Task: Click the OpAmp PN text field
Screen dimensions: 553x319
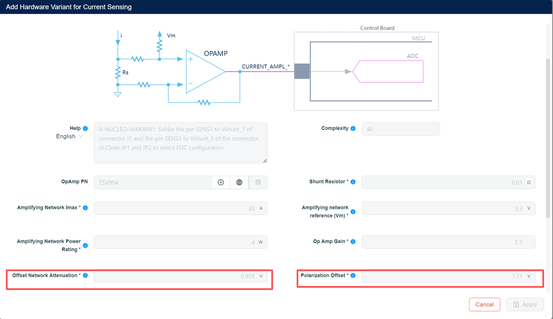Action: [152, 182]
